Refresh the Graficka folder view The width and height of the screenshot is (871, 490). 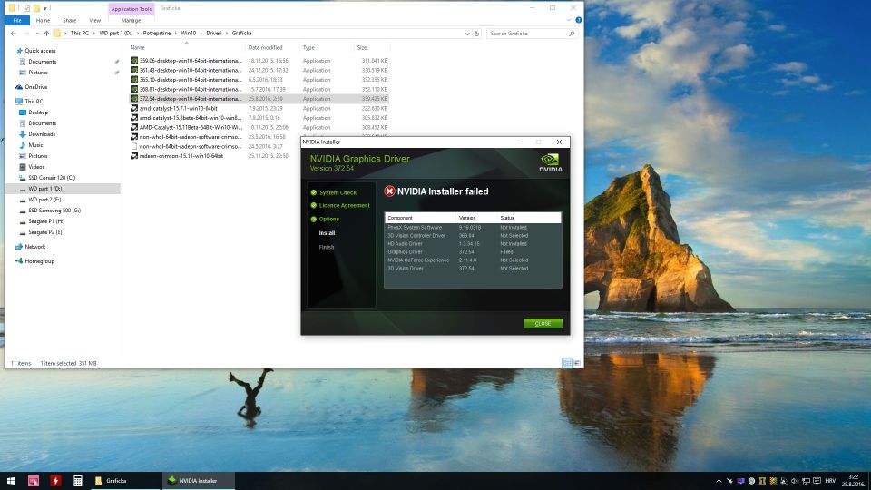[x=478, y=34]
